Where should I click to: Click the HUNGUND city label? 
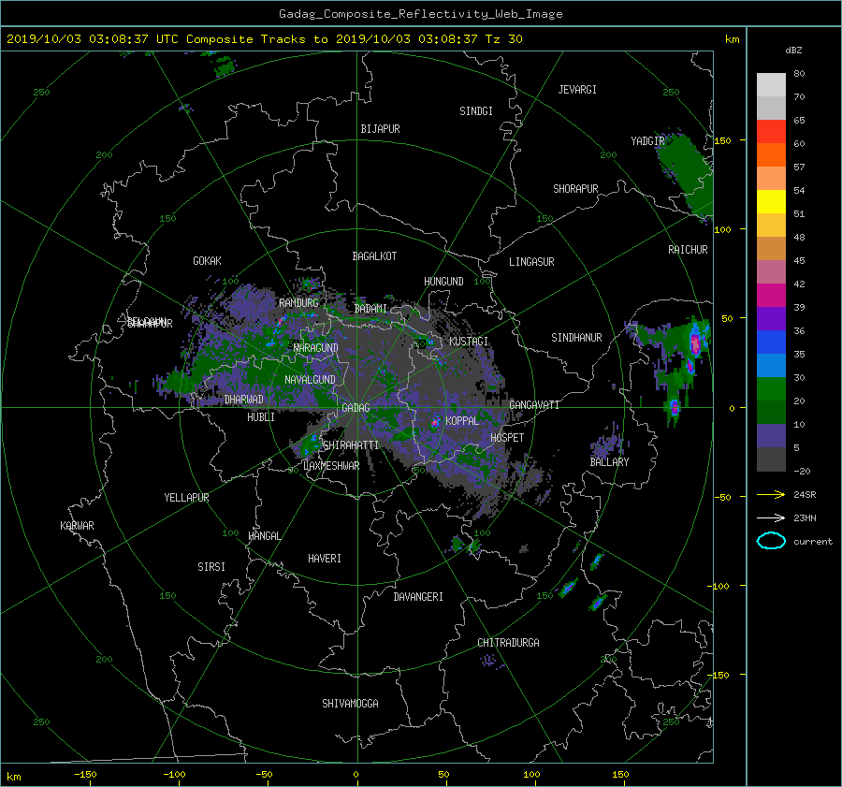pyautogui.click(x=443, y=282)
